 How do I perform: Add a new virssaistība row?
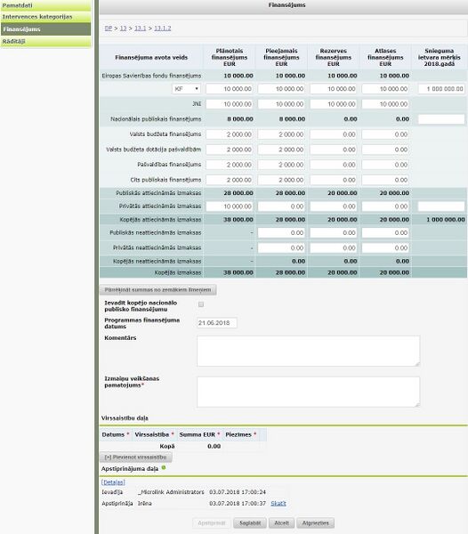[x=136, y=457]
